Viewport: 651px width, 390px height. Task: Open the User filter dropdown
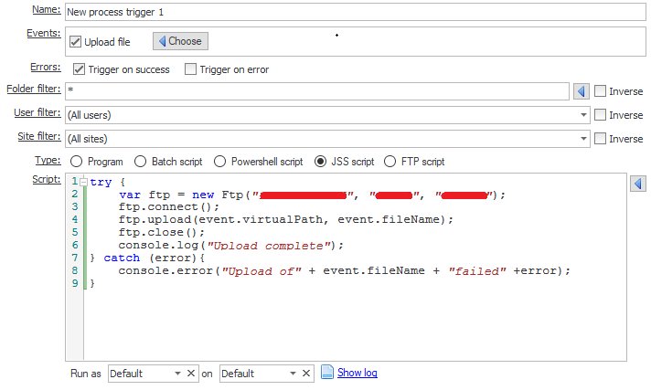click(582, 115)
